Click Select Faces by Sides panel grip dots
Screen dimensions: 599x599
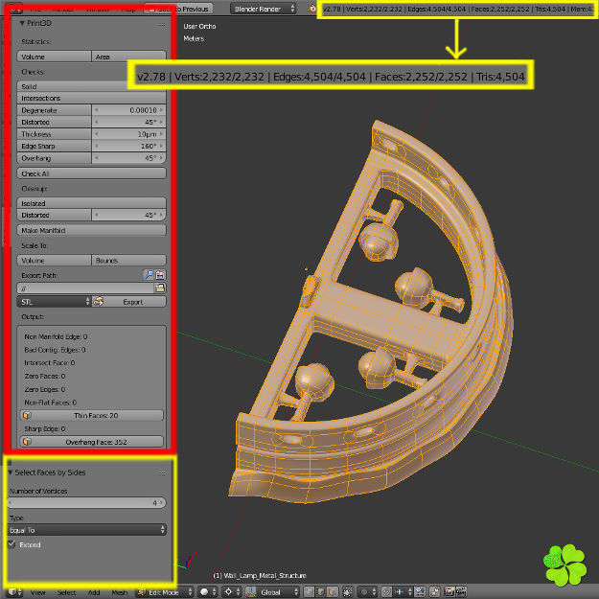pyautogui.click(x=162, y=473)
